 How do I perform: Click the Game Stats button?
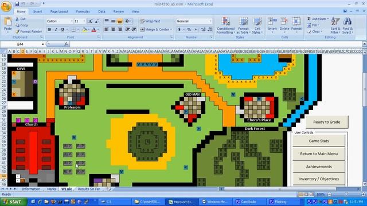pos(319,141)
